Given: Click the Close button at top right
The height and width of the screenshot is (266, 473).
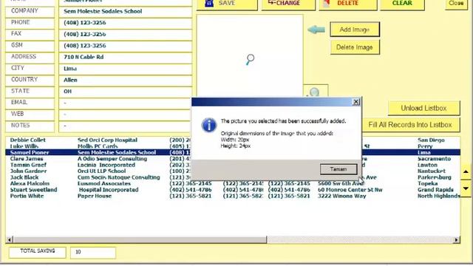Looking at the screenshot, I should point(456,4).
